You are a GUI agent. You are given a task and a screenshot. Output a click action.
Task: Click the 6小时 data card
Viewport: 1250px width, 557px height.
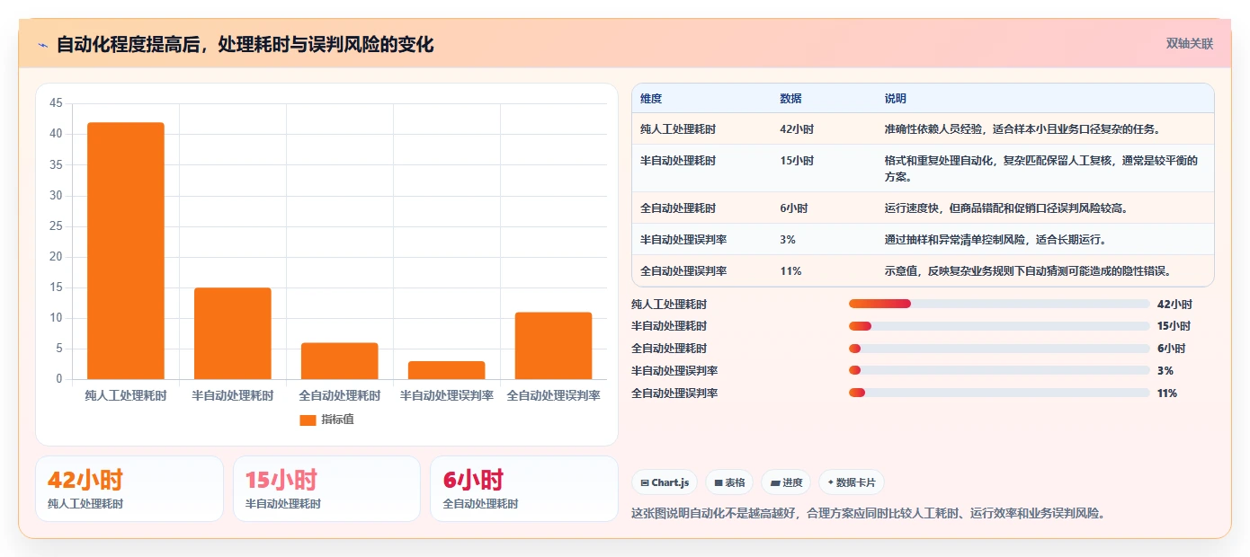coord(523,489)
